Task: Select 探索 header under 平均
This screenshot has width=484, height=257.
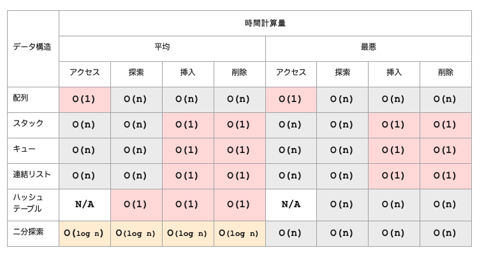Action: (x=136, y=73)
